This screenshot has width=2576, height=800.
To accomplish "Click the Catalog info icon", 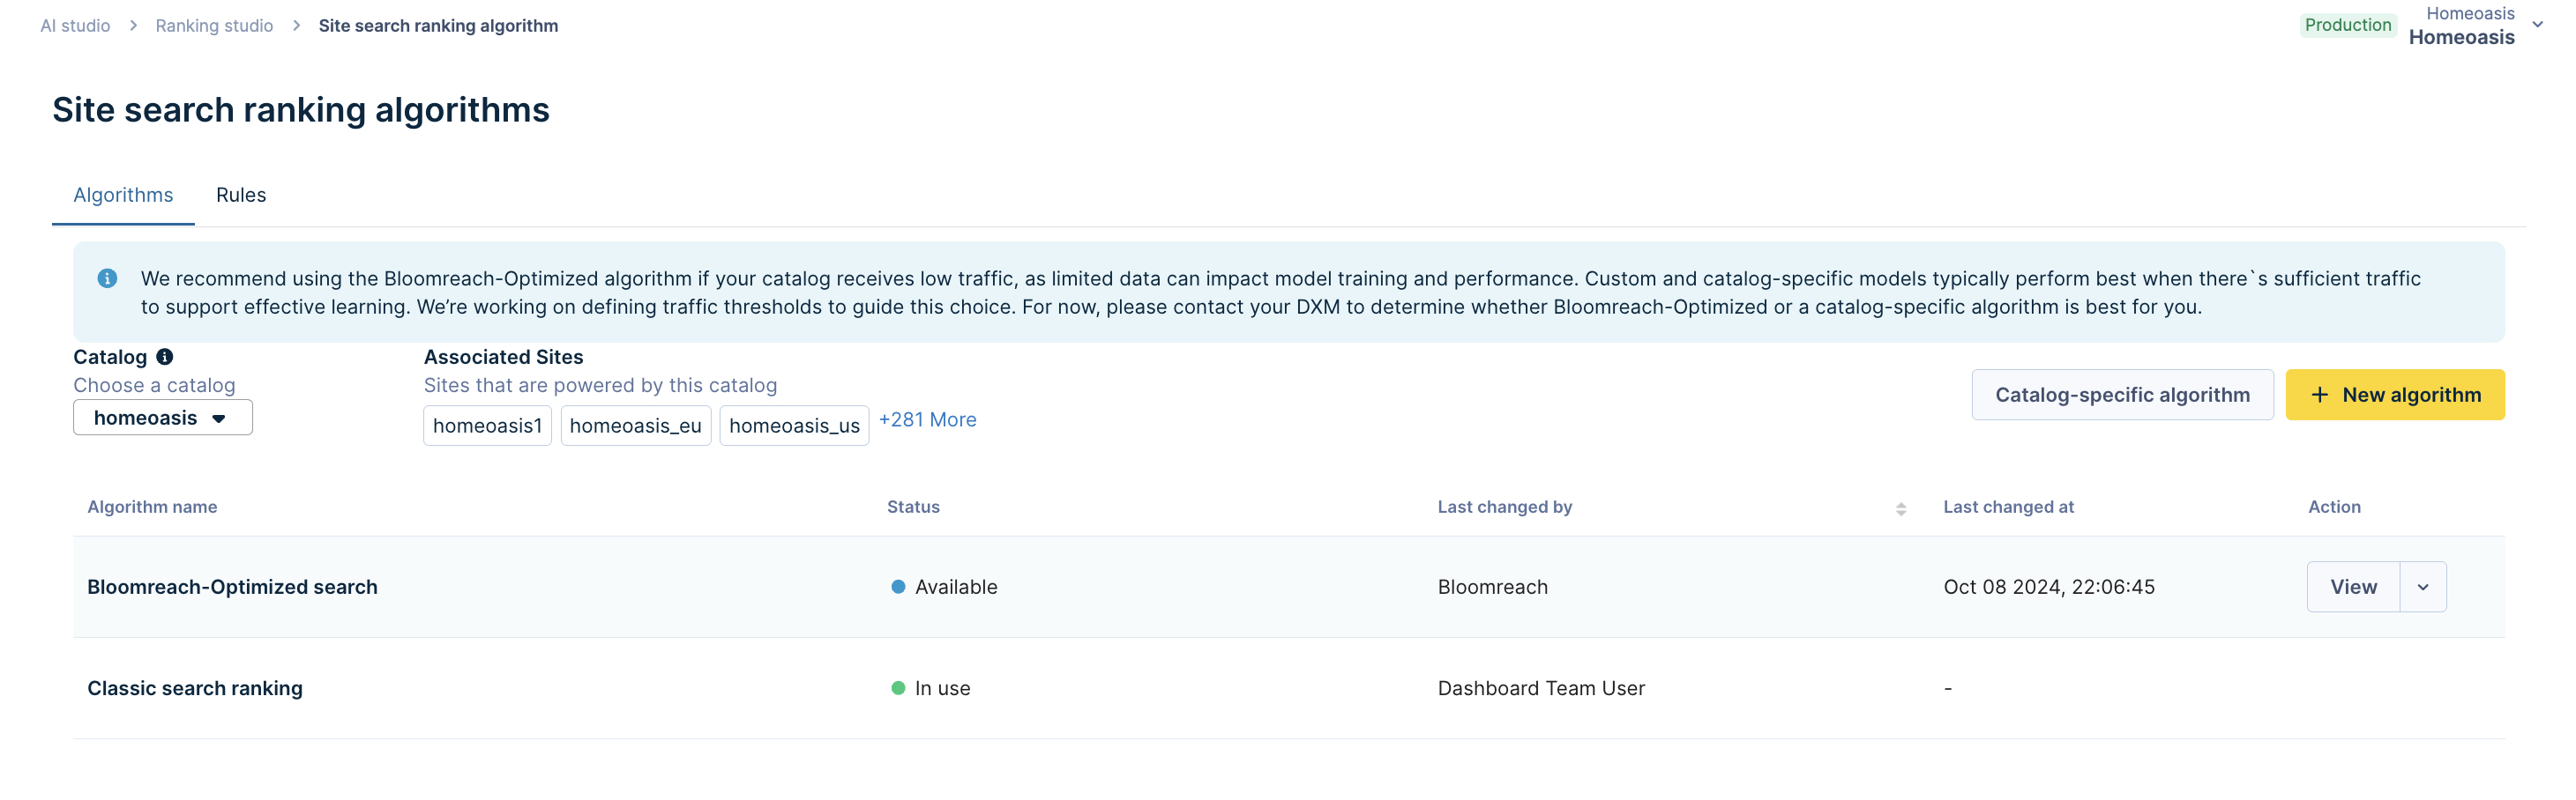I will [165, 357].
